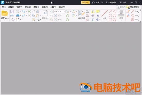Click the 购买VIP button

[85, 2]
